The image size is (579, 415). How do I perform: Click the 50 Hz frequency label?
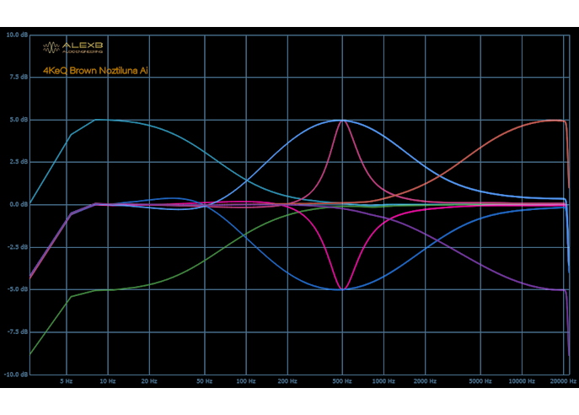coord(205,382)
